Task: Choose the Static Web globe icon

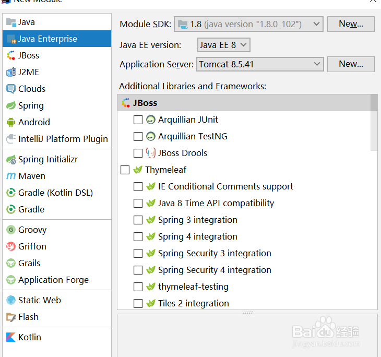Action: coord(11,300)
